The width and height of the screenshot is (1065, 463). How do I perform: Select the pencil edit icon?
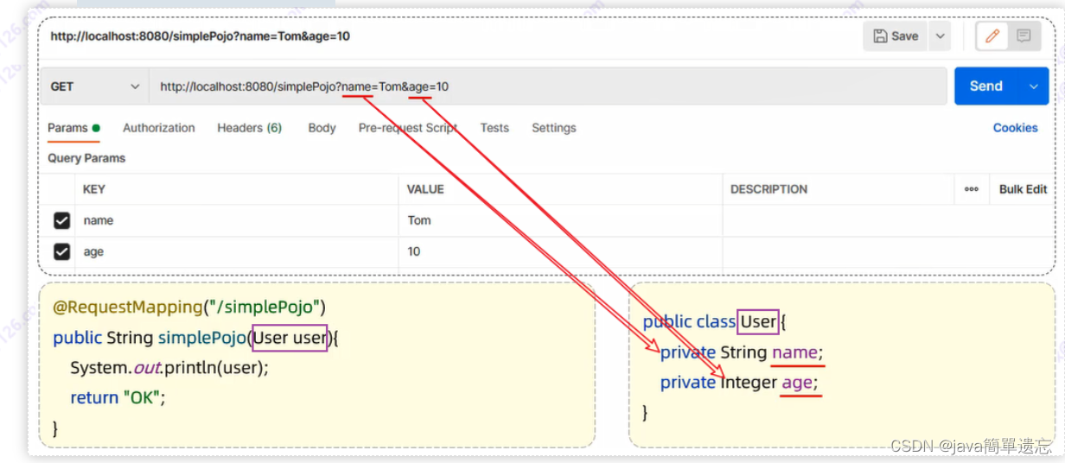pyautogui.click(x=992, y=36)
